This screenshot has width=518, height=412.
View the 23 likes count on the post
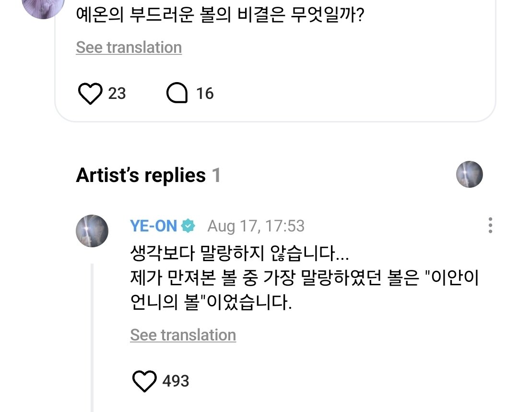117,93
